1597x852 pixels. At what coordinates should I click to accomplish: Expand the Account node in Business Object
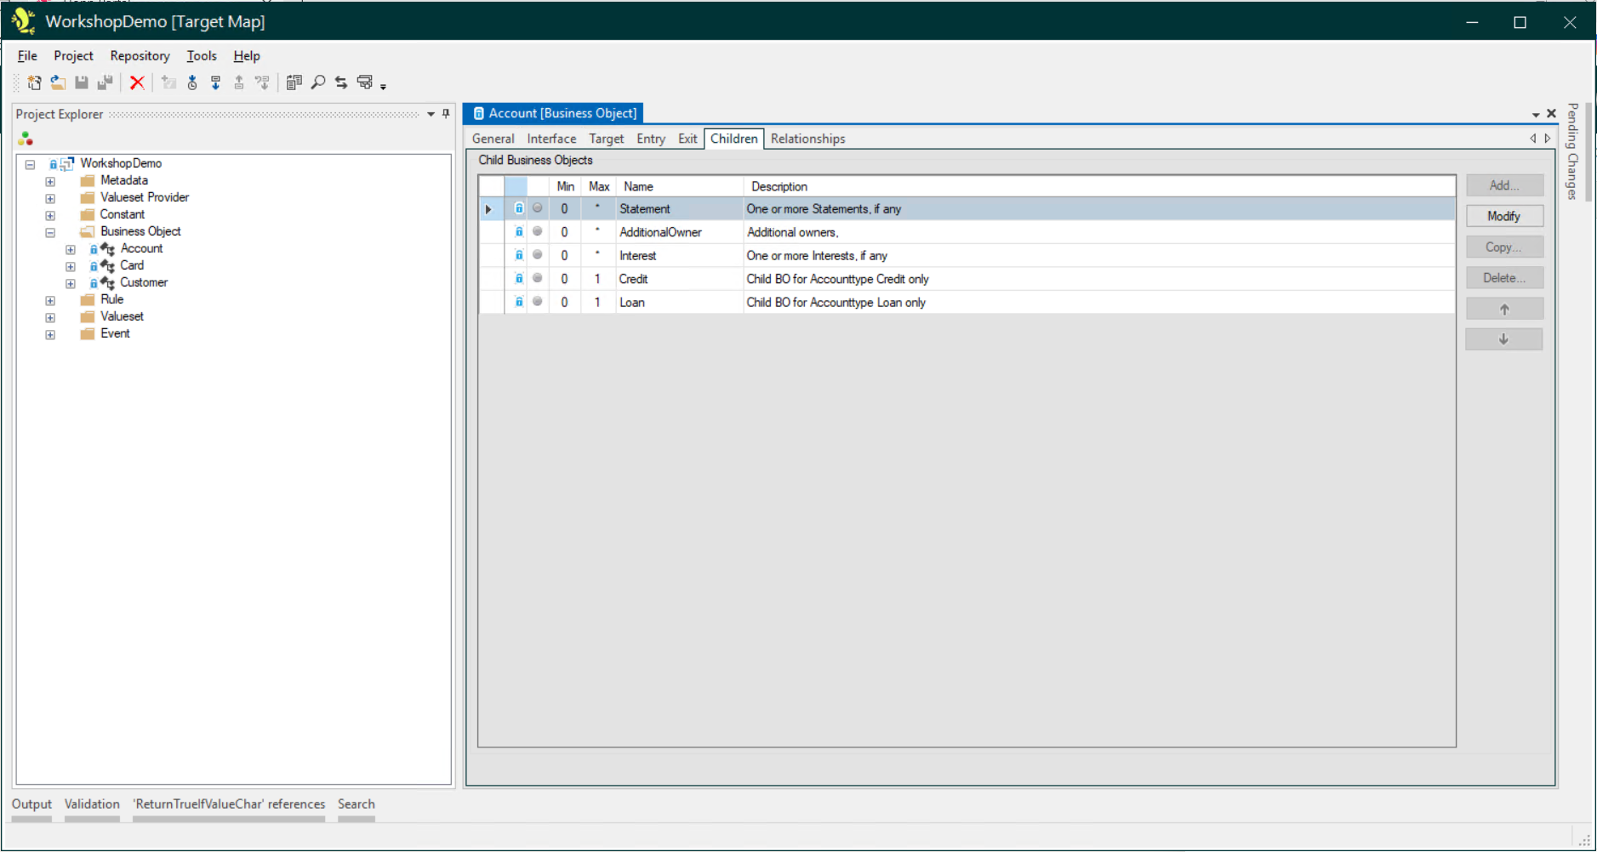(71, 249)
